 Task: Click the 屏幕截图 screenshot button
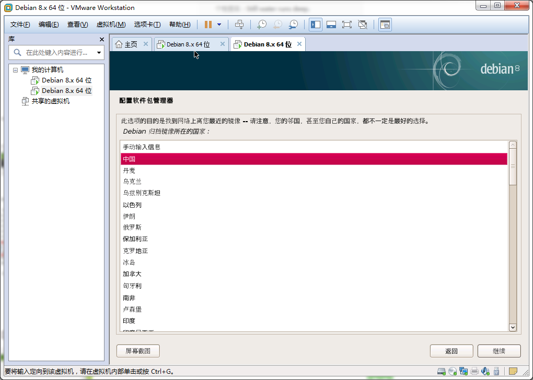click(x=138, y=351)
